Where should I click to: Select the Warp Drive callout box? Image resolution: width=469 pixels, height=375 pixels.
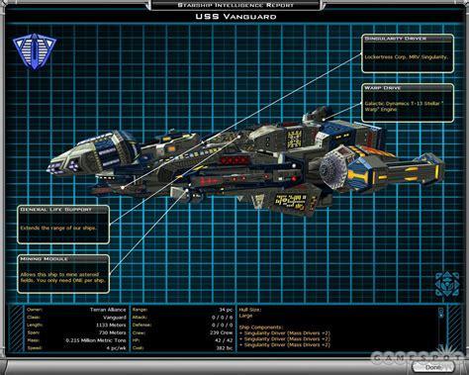click(x=408, y=103)
